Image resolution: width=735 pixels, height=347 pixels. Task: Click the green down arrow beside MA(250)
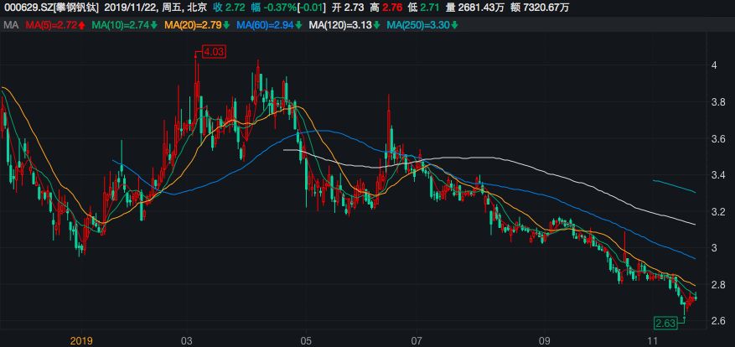pos(454,26)
